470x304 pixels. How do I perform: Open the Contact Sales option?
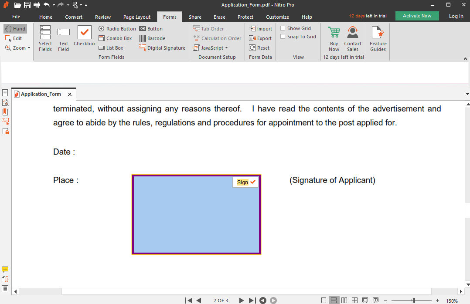353,38
